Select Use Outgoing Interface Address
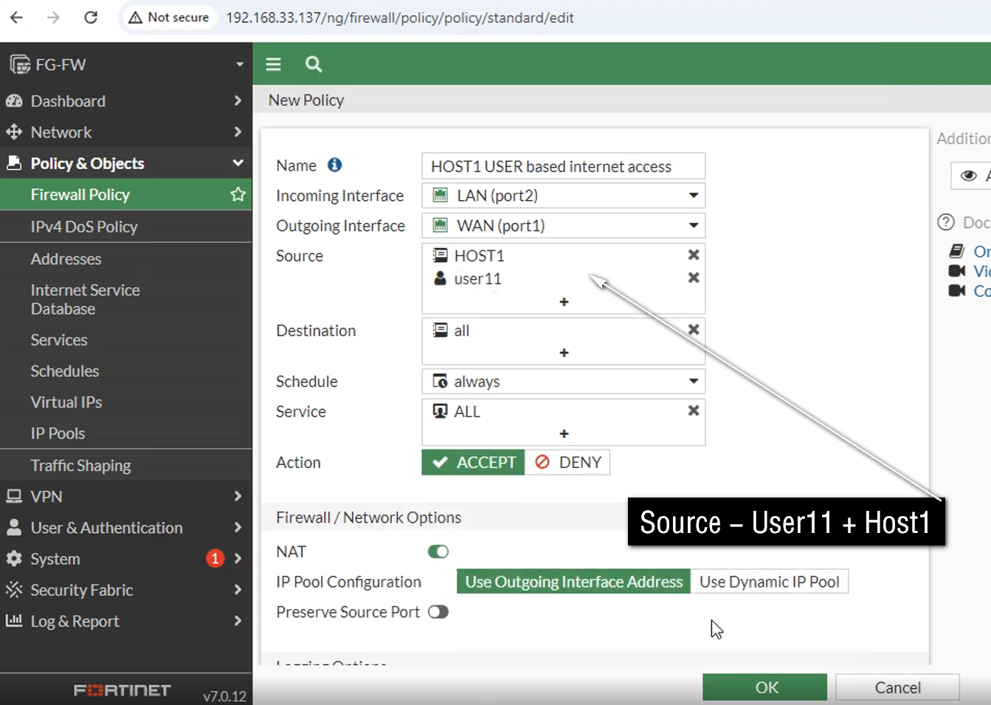 coord(573,582)
